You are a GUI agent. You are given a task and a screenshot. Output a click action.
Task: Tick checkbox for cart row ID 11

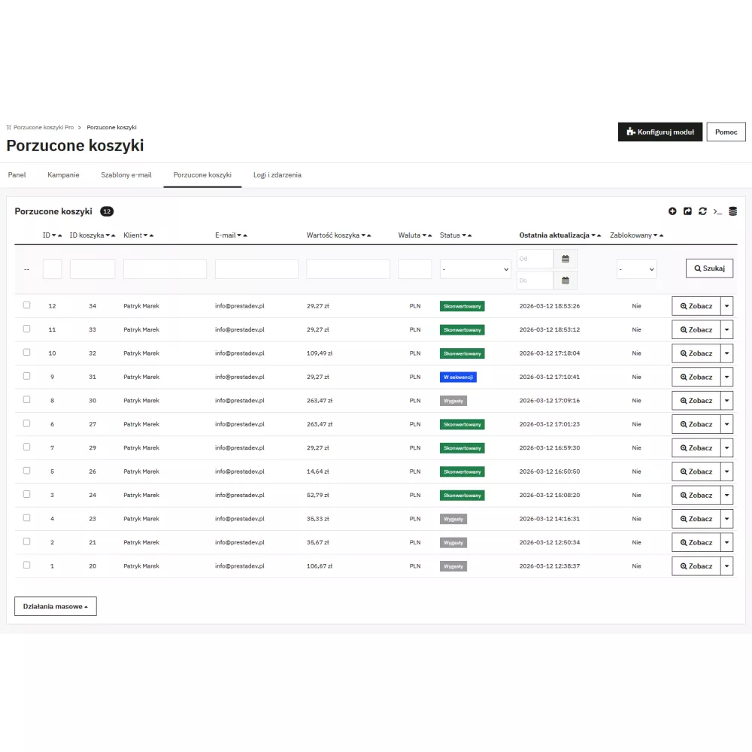(x=27, y=329)
